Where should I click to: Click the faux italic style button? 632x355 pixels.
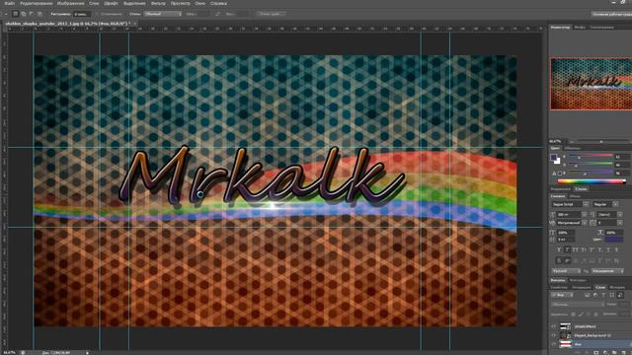point(567,249)
